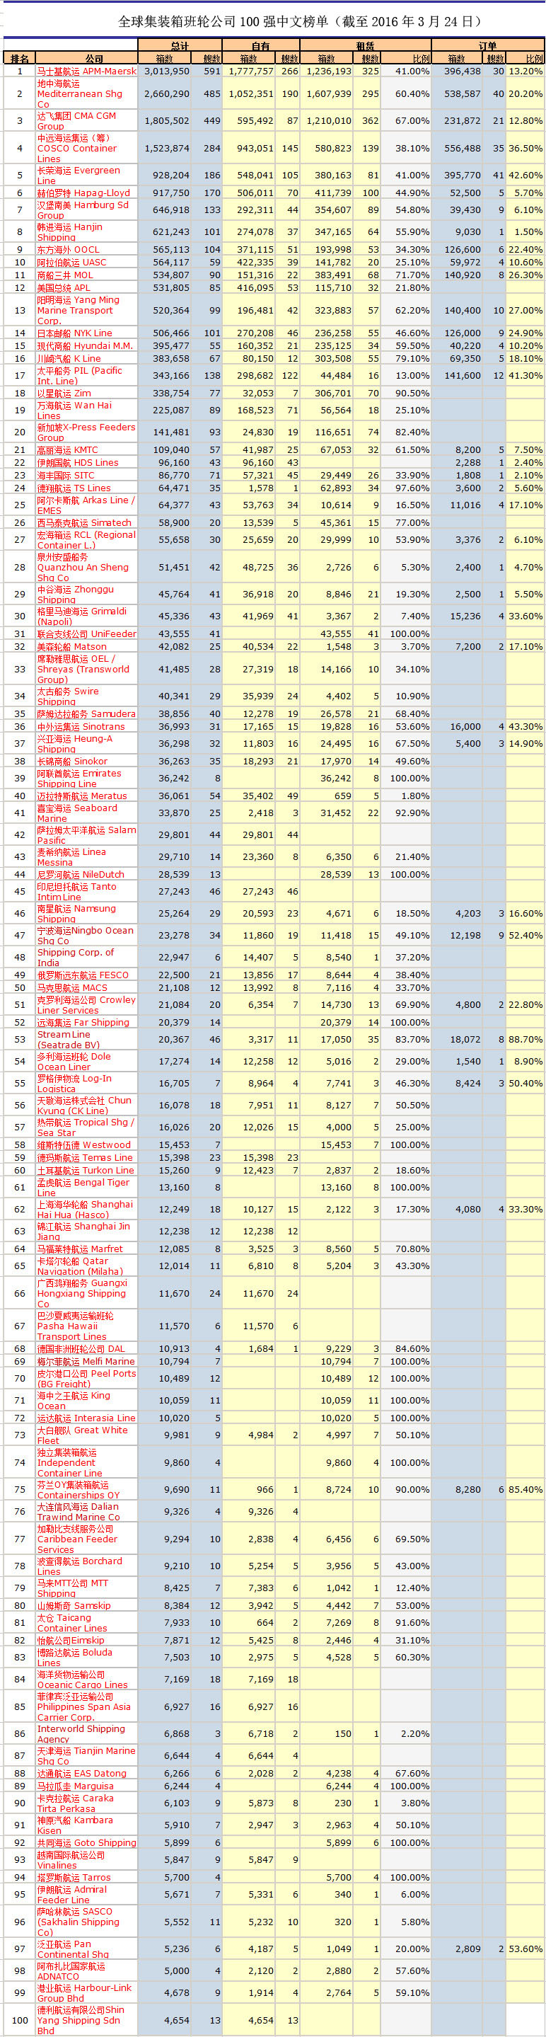Click total TEU value '3,013,950'

click(x=167, y=71)
